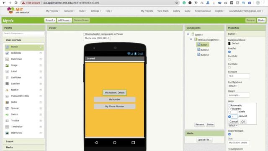Screen dimensions: 268x151
Task: Click the Upload File button
Action: [204, 140]
